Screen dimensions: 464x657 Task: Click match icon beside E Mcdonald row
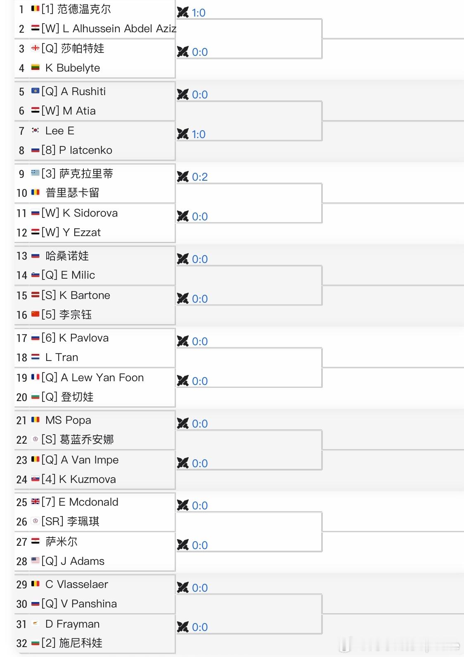[x=182, y=505]
